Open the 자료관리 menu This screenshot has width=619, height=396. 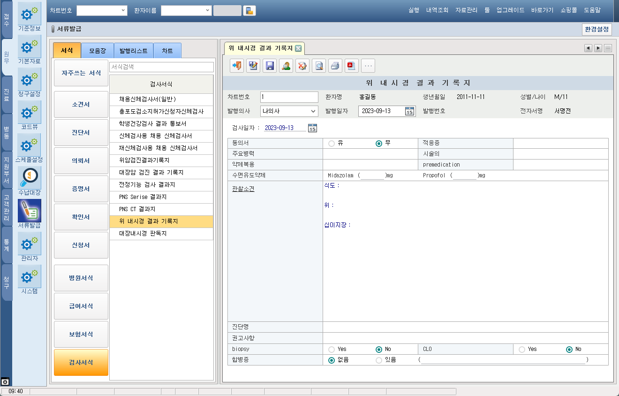[x=467, y=10]
